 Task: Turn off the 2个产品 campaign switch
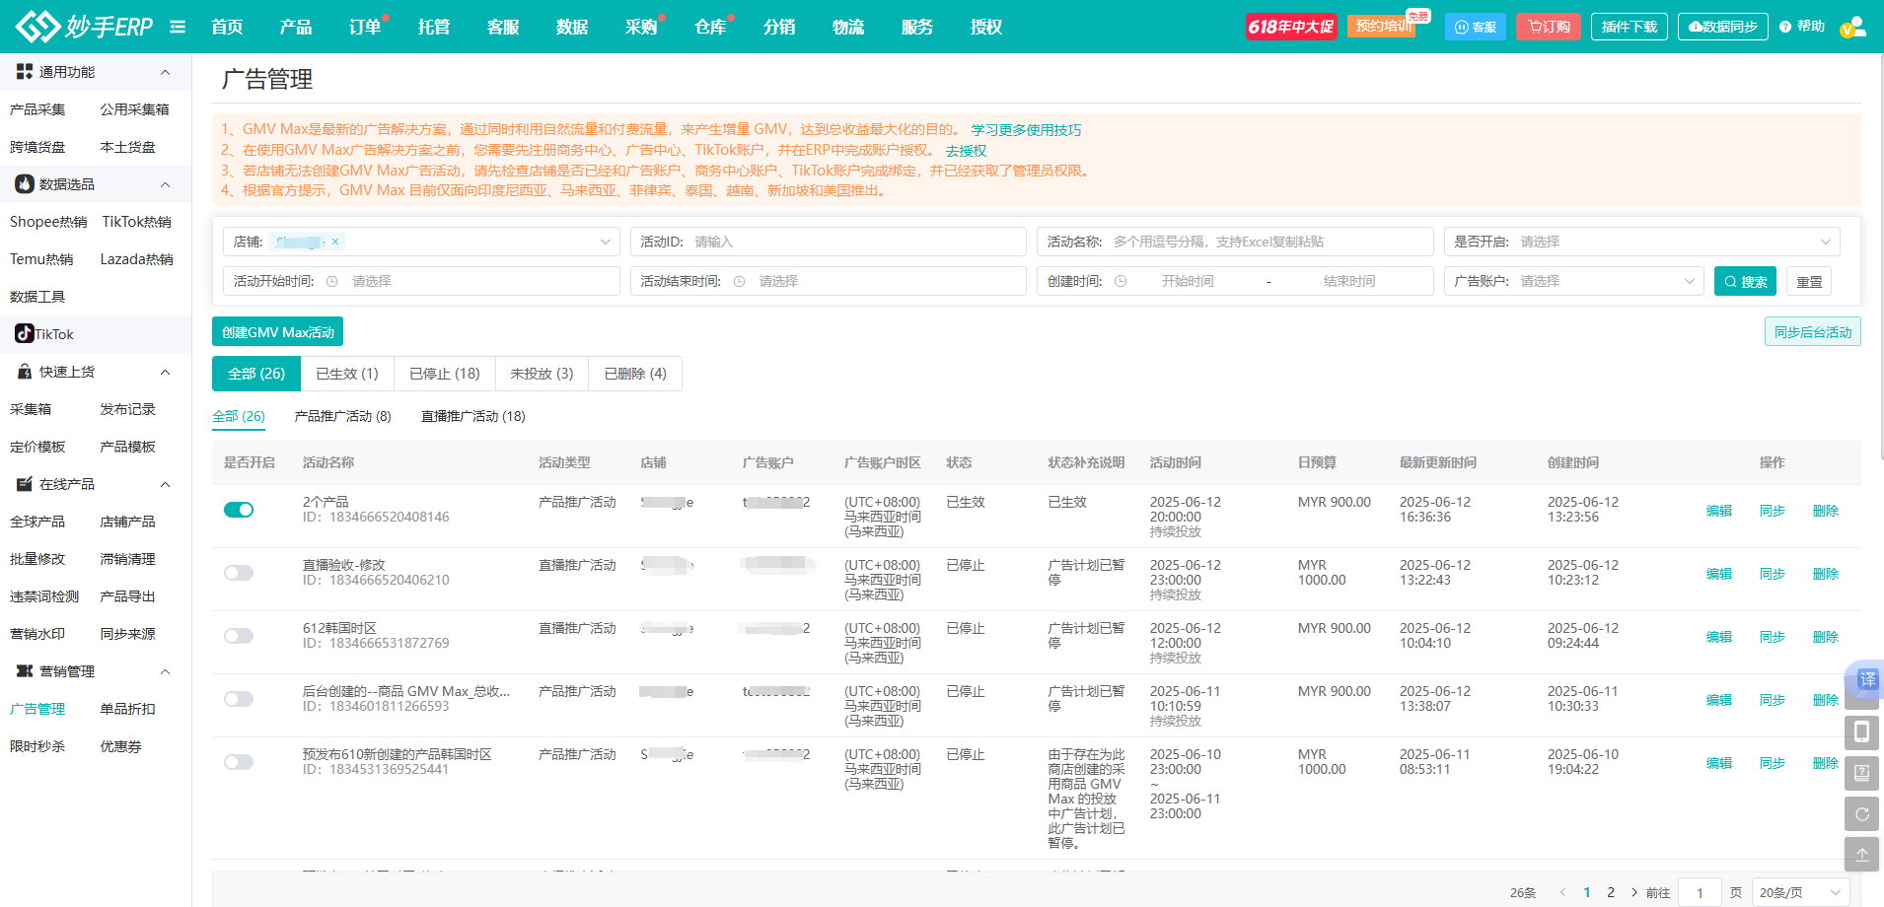[x=239, y=510]
